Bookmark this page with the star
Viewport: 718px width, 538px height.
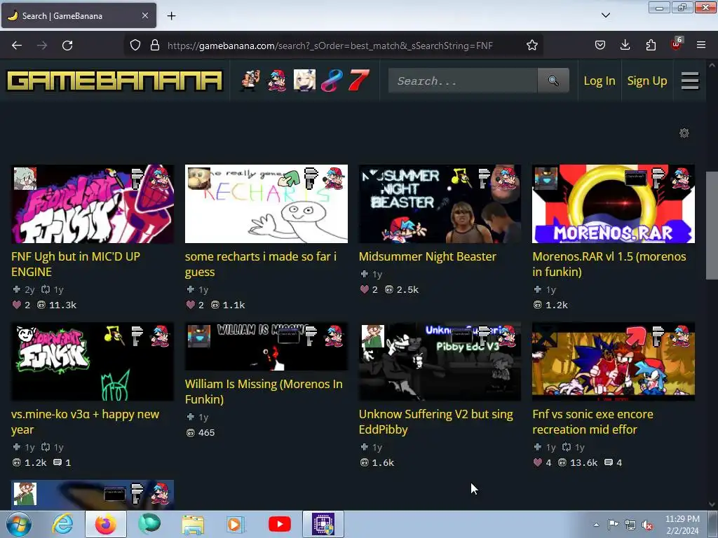point(531,46)
